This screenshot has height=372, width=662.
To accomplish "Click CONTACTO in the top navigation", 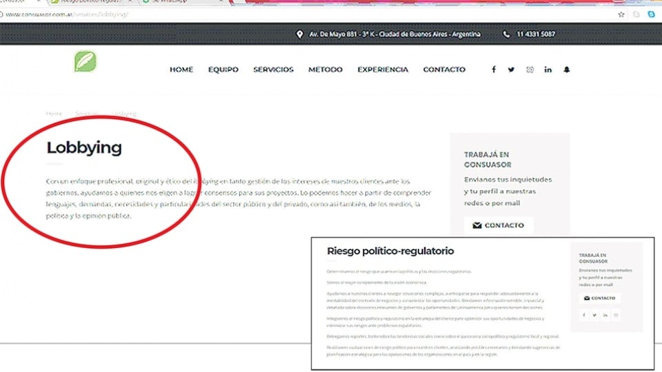I will click(444, 70).
